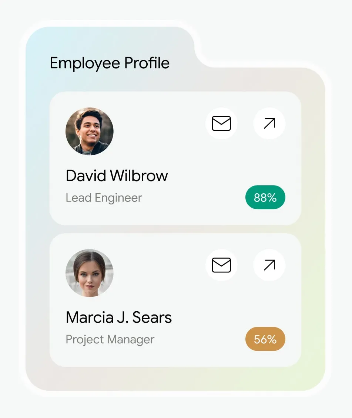This screenshot has height=418, width=352.
Task: Click the orange 56% score badge
Action: pyautogui.click(x=265, y=339)
